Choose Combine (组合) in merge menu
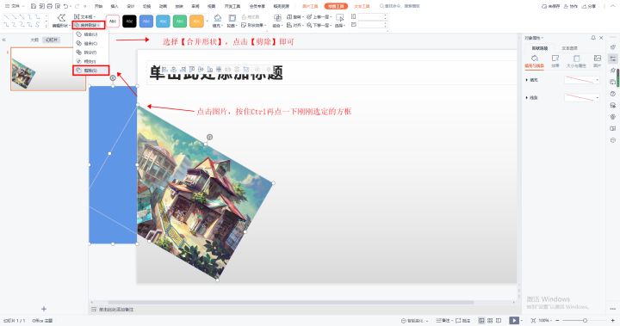The image size is (620, 326). pyautogui.click(x=91, y=44)
